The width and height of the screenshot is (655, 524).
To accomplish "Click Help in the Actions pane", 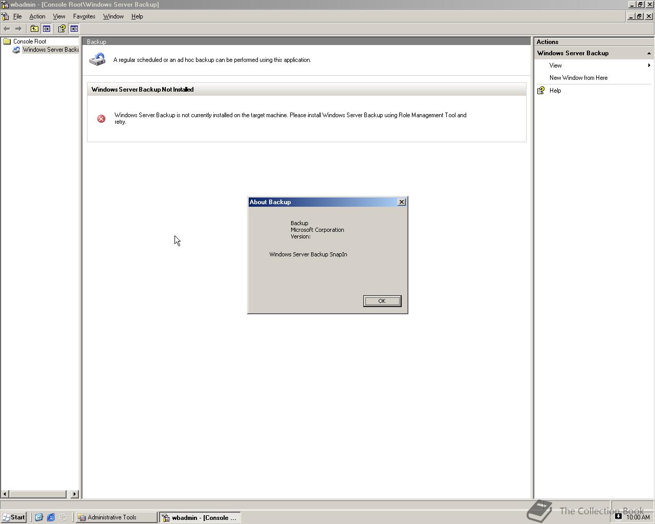I will click(555, 91).
